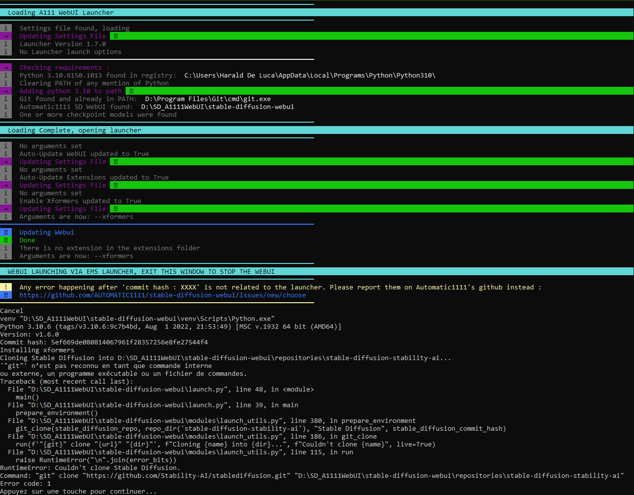634x495 pixels.
Task: Click the info icon beside "Git found and already in PATH"
Action: (6, 99)
